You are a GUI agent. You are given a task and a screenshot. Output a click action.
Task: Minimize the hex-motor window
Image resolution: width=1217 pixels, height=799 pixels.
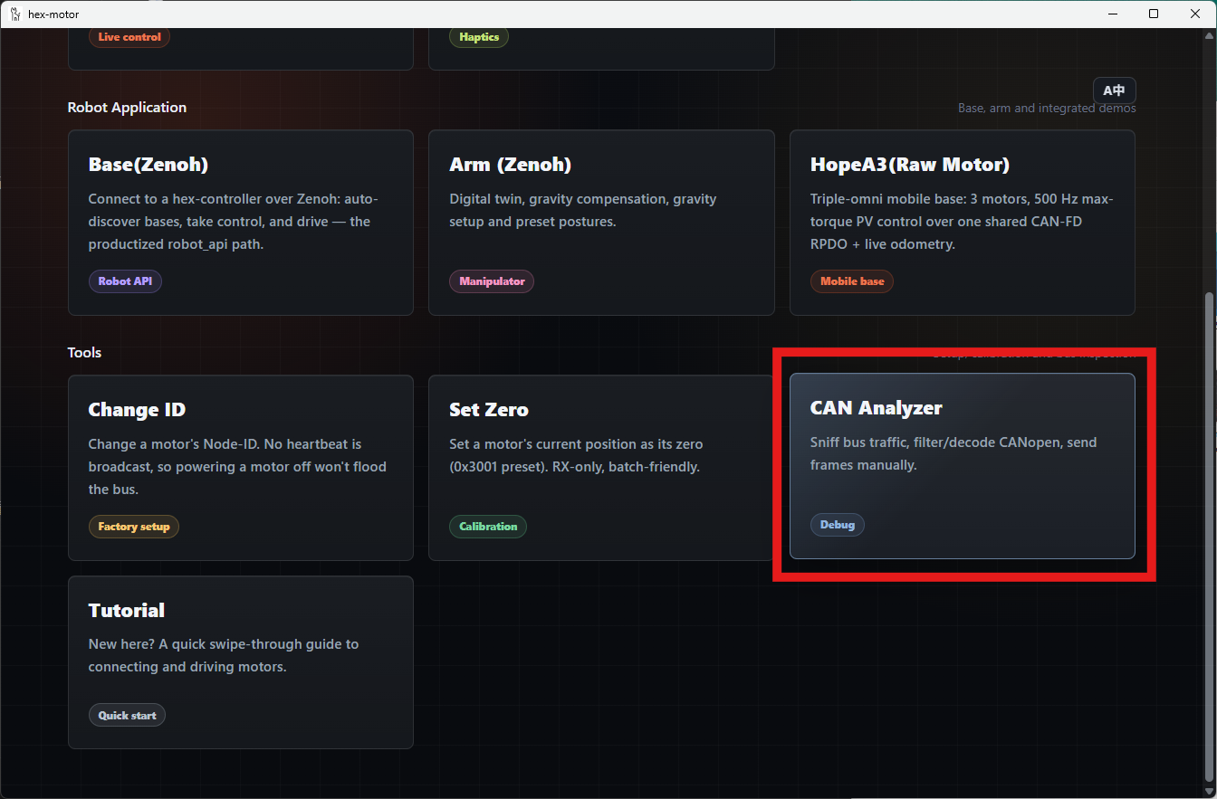pos(1112,14)
